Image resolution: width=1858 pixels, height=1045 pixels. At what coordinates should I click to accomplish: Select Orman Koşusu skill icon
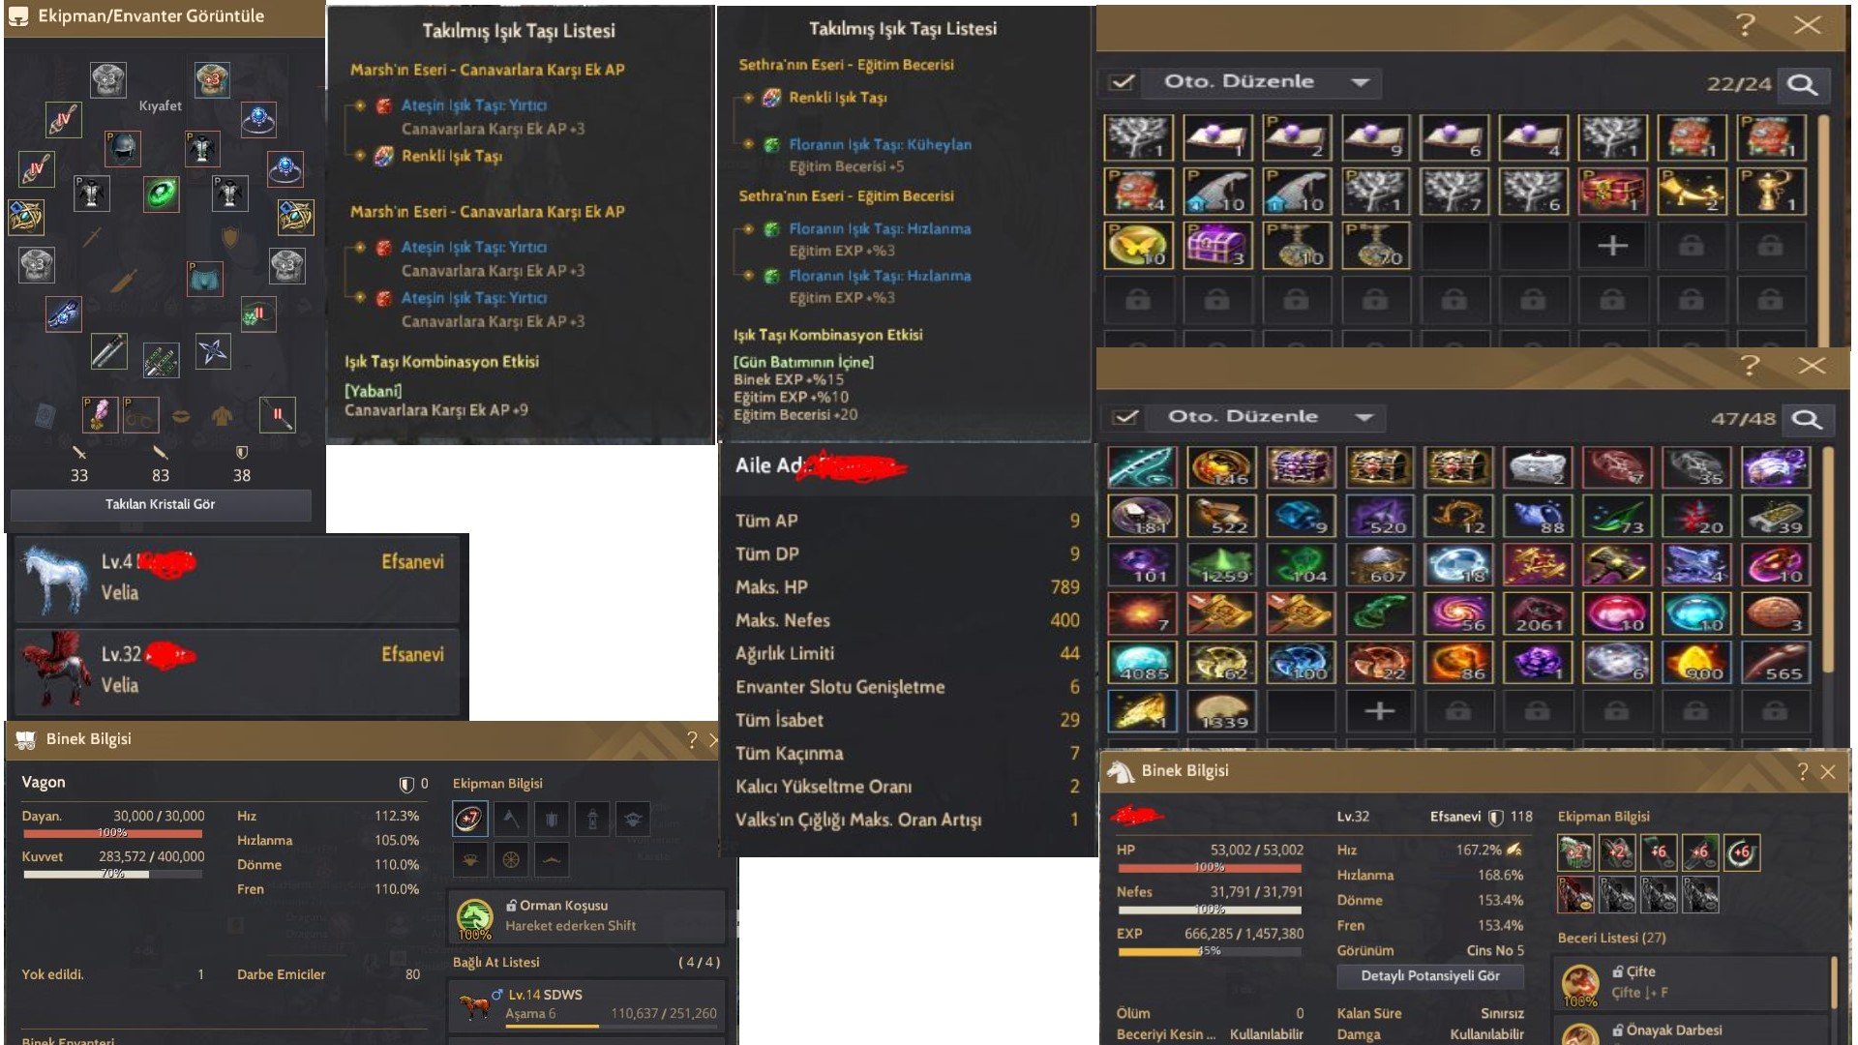pos(474,916)
